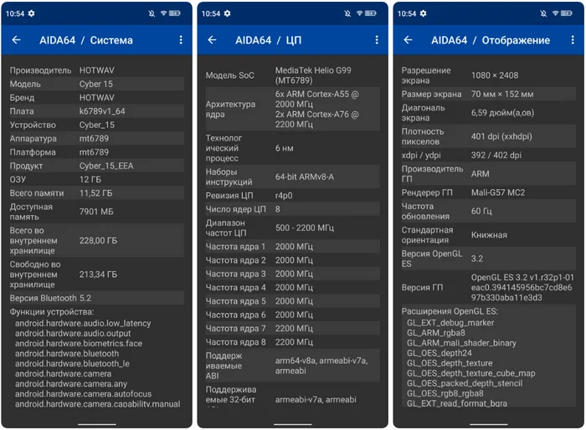This screenshot has width=586, height=430.
Task: Tap Наборы инструкций 64-bit ARMv8-A row
Action: coord(293,177)
